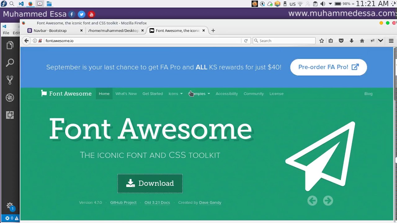Open VS Code Debug panel icon
Image resolution: width=397 pixels, height=223 pixels.
[x=10, y=98]
